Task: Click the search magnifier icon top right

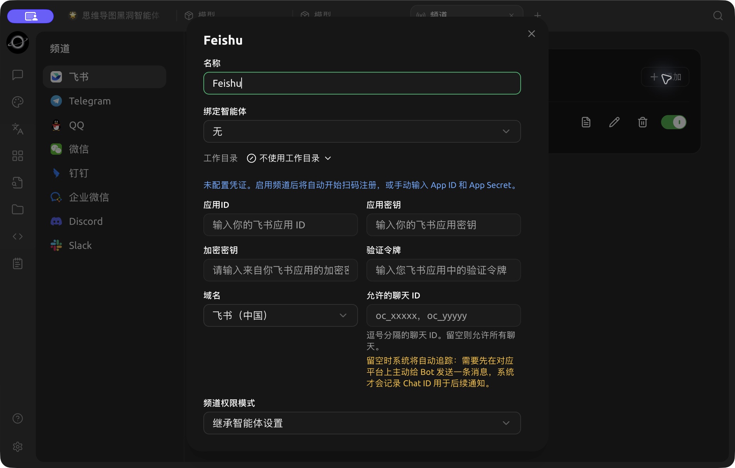Action: pyautogui.click(x=718, y=16)
